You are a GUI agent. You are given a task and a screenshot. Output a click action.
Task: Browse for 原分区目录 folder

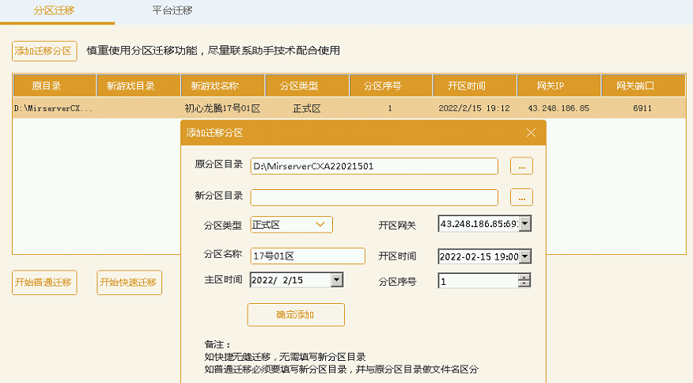(x=521, y=166)
